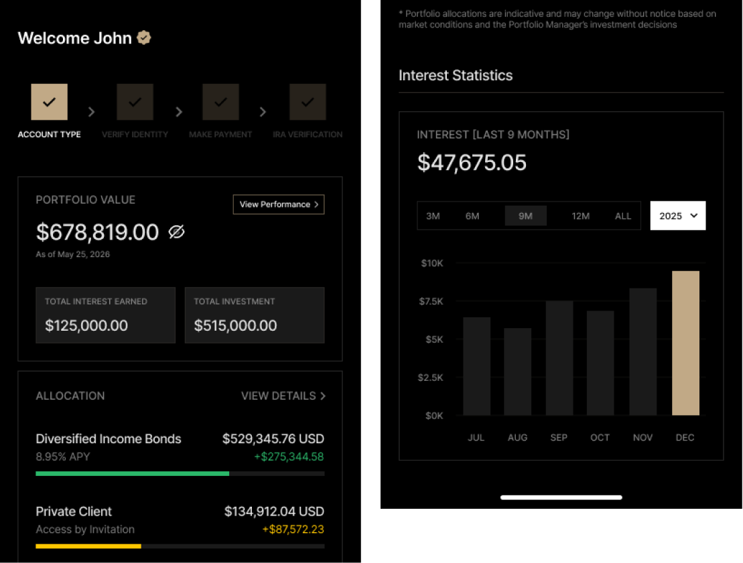Click the $134,912.04 USD amount
This screenshot has width=743, height=563.
(274, 511)
